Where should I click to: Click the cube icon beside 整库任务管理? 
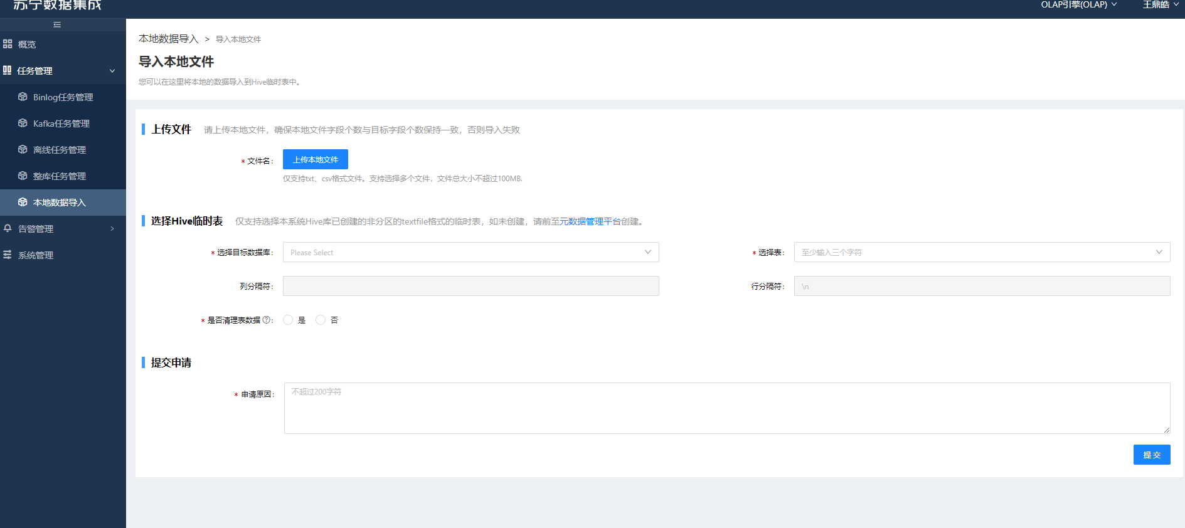pos(23,176)
